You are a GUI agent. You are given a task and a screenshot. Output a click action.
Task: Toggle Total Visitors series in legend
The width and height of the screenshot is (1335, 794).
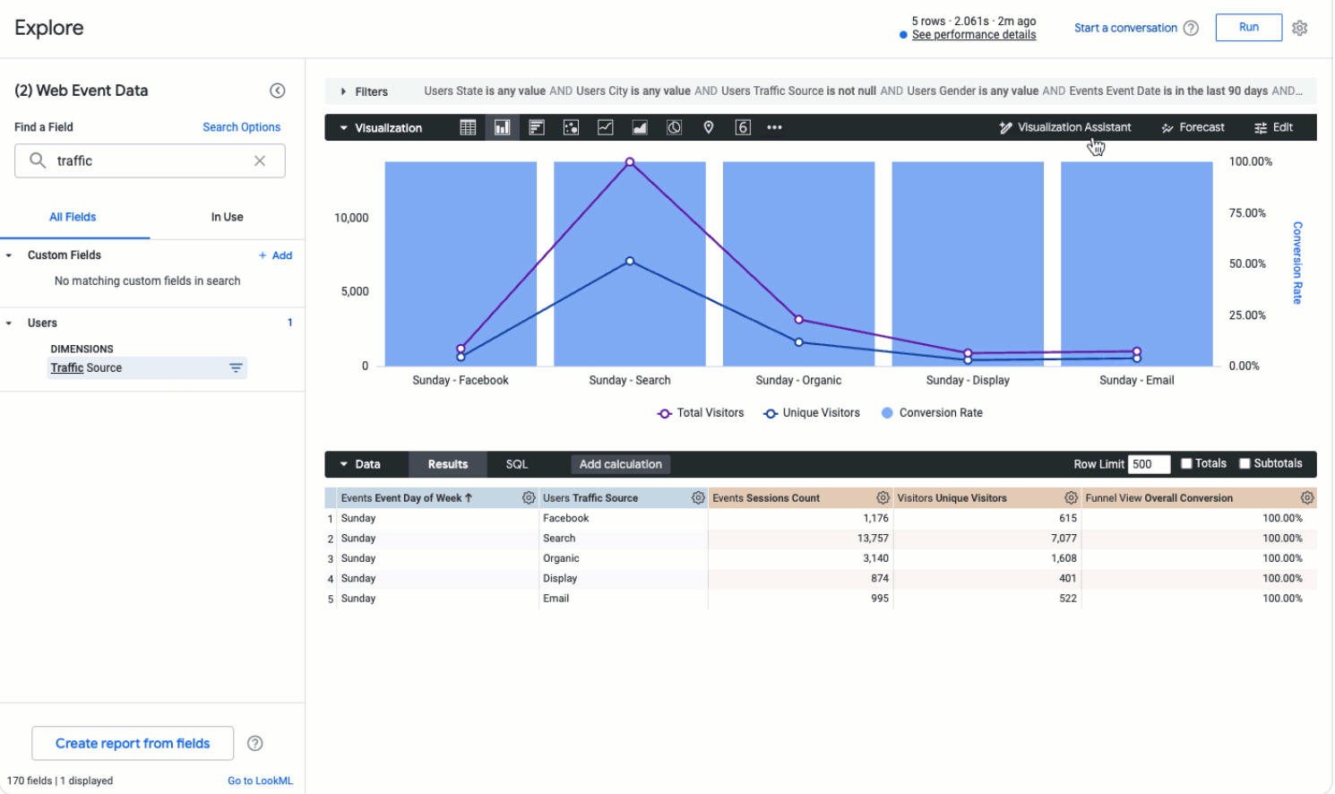pos(701,413)
